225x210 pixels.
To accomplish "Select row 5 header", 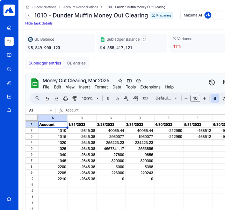I will (x=31, y=148).
